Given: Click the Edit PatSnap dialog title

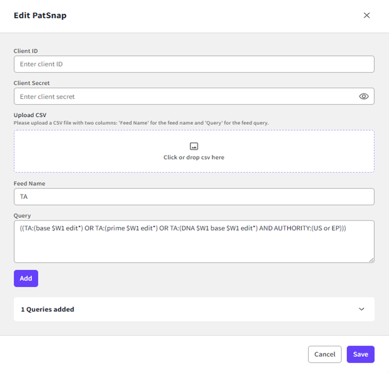Looking at the screenshot, I should tap(40, 15).
